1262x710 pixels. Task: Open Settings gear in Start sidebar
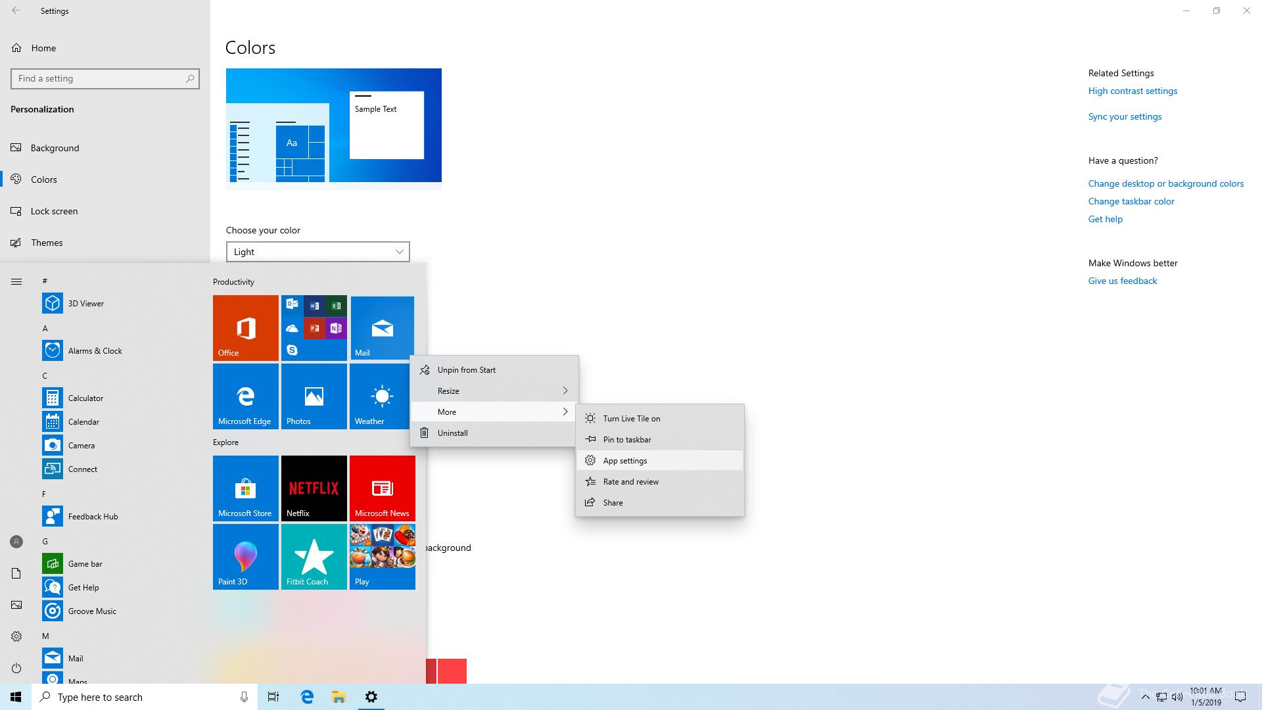coord(16,636)
